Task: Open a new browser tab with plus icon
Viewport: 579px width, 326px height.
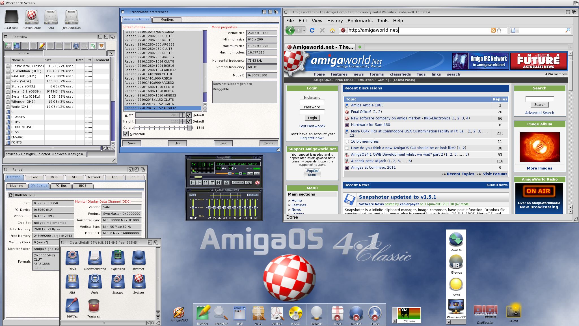Action: click(x=360, y=47)
